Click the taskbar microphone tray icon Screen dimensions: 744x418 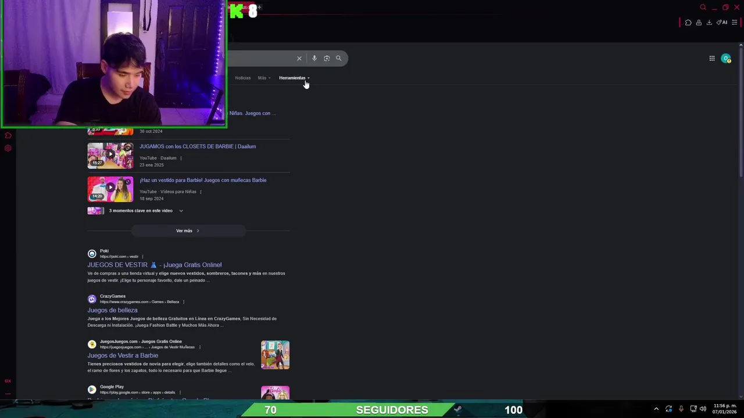click(x=681, y=409)
